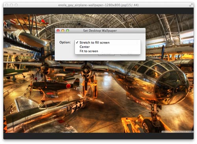Toggle full screen with the viewer's corner arrows icon
197x144 pixels.
coord(191,5)
